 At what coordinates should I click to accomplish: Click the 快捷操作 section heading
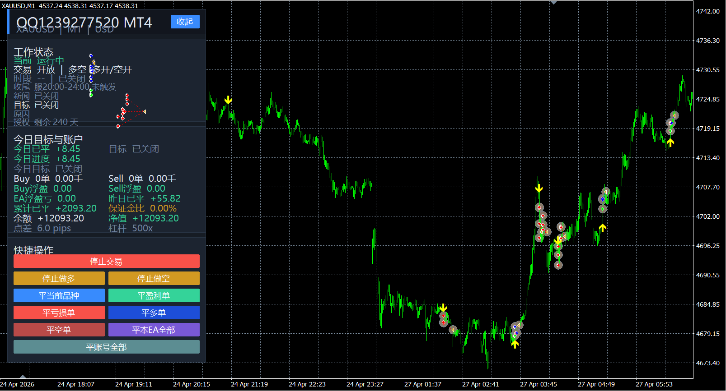tap(33, 250)
